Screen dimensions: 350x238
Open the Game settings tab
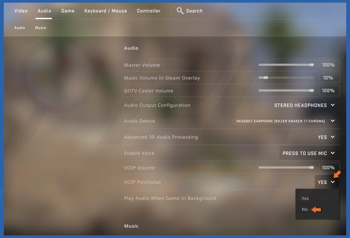(68, 11)
